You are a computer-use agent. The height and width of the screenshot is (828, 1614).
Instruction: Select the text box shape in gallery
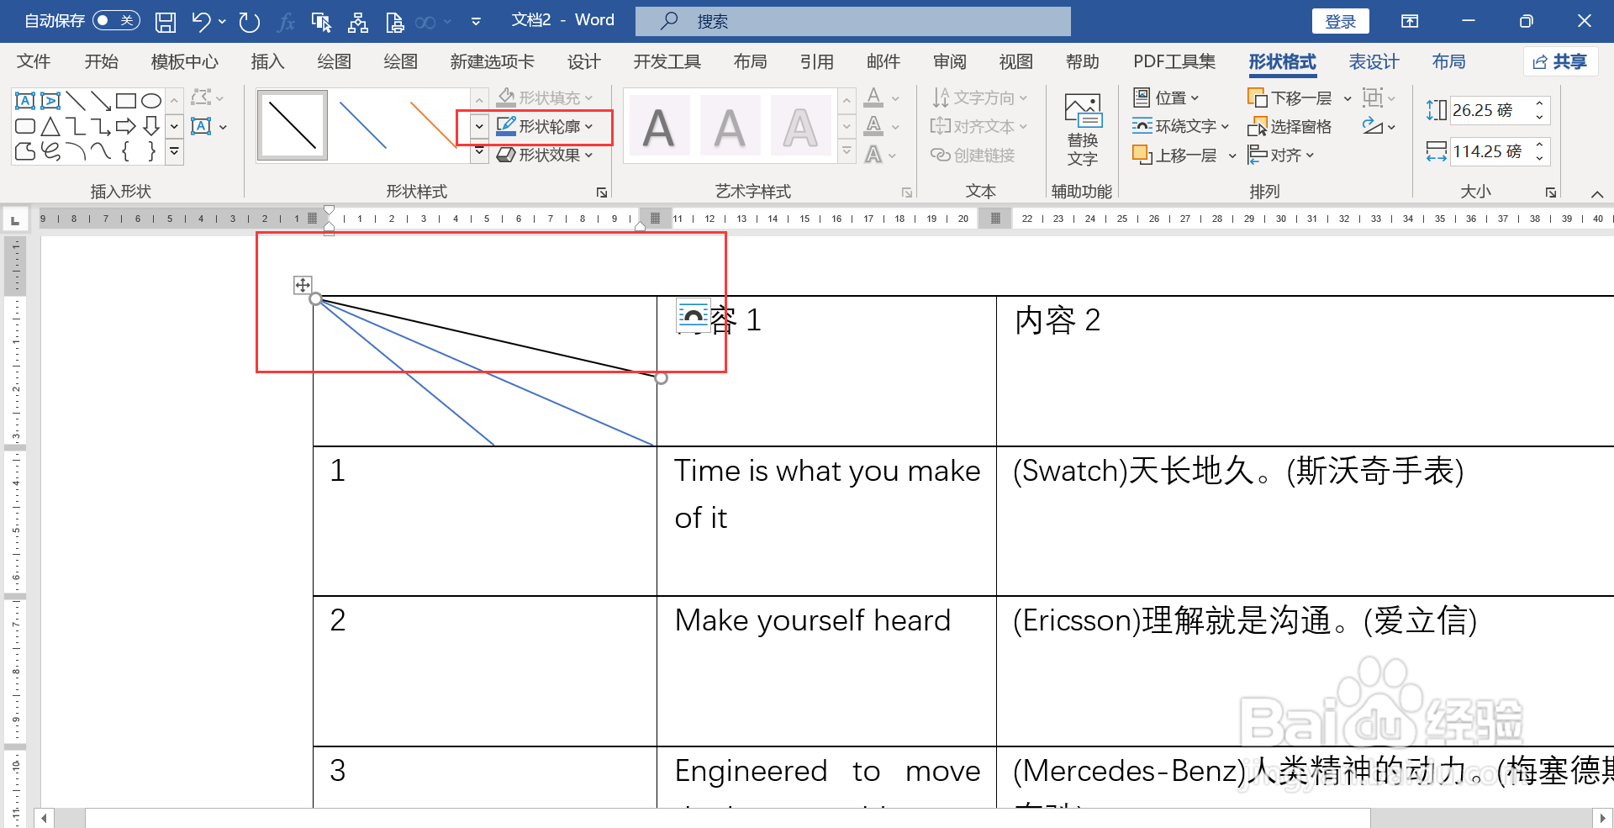[25, 101]
